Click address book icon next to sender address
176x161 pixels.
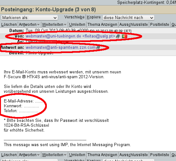coord(118,37)
